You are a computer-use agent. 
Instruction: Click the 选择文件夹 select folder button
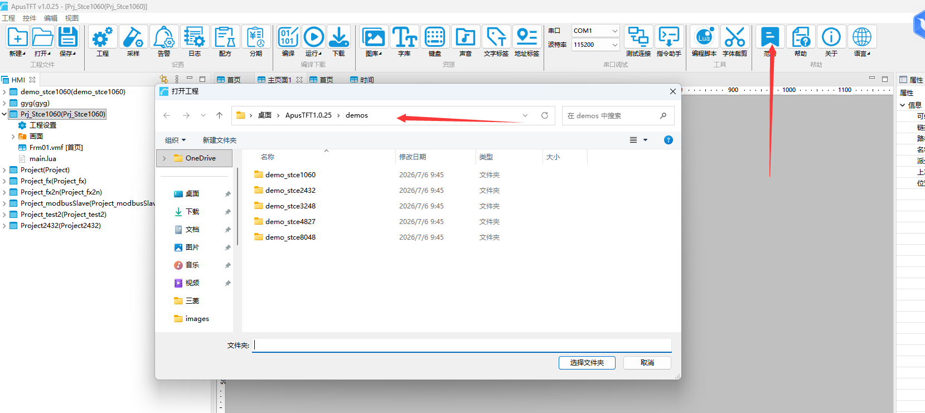click(x=587, y=363)
